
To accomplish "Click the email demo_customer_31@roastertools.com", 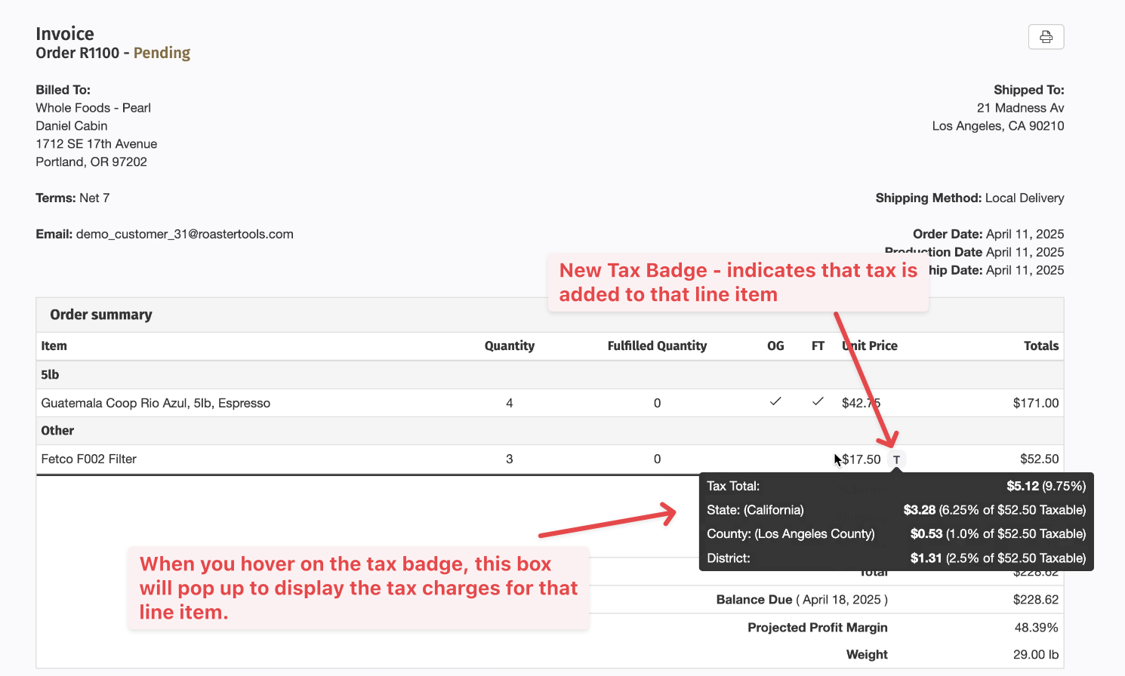I will pyautogui.click(x=184, y=234).
